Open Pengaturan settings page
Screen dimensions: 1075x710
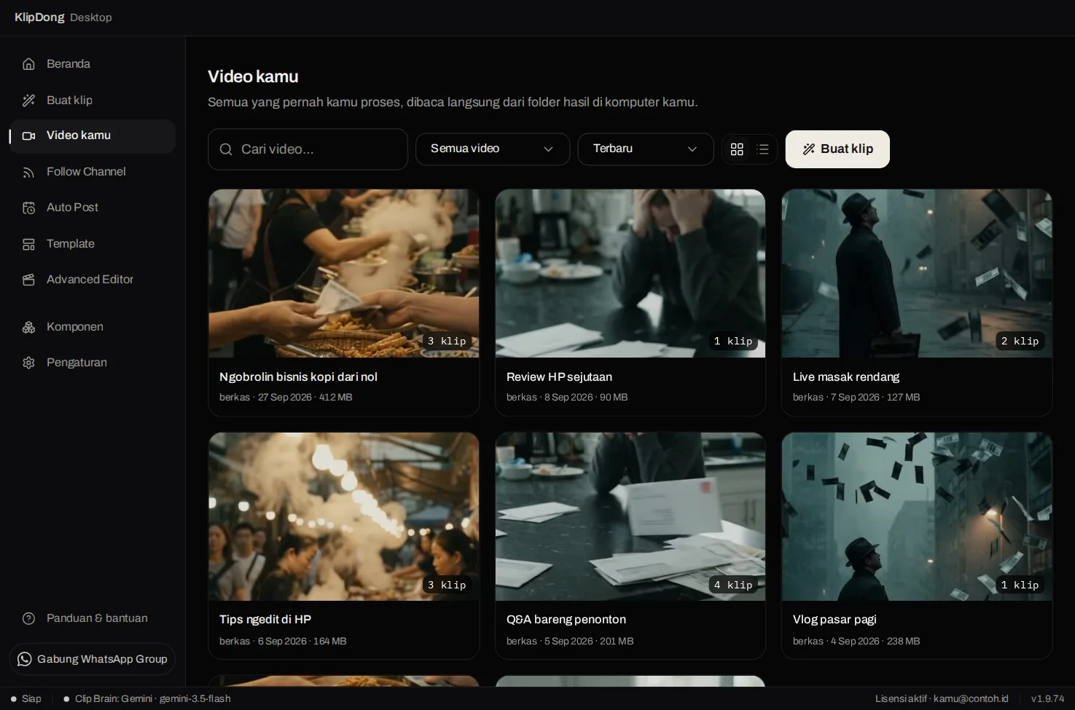click(93, 363)
